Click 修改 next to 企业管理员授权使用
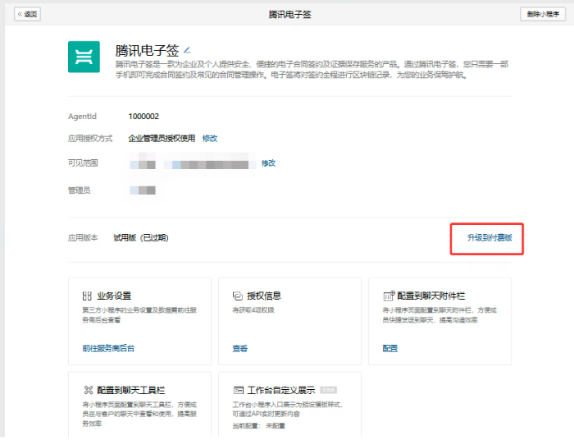This screenshot has width=574, height=440. pos(210,139)
